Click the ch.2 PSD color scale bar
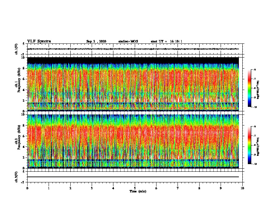273x211 pixels. [249, 145]
